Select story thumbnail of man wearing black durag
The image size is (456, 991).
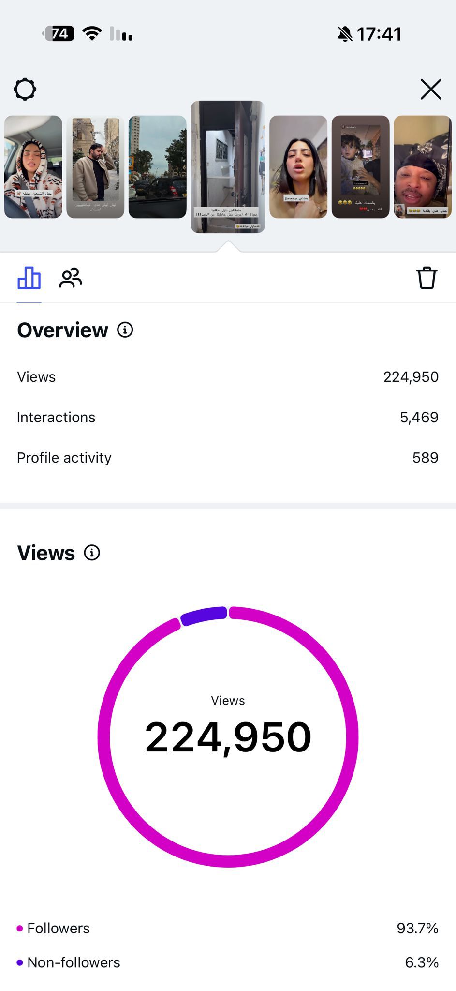(x=423, y=167)
